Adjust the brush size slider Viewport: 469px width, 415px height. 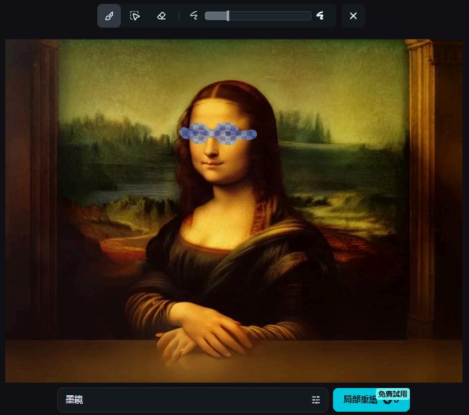click(x=258, y=16)
